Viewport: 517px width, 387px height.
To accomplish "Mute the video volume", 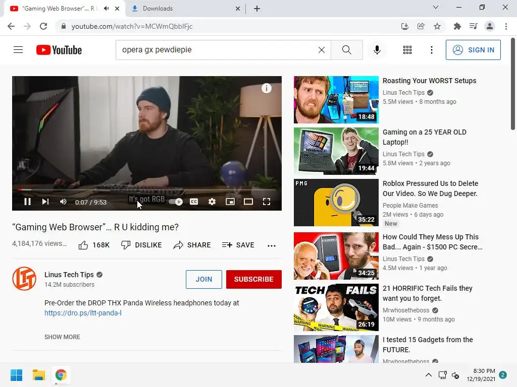I will pyautogui.click(x=63, y=202).
